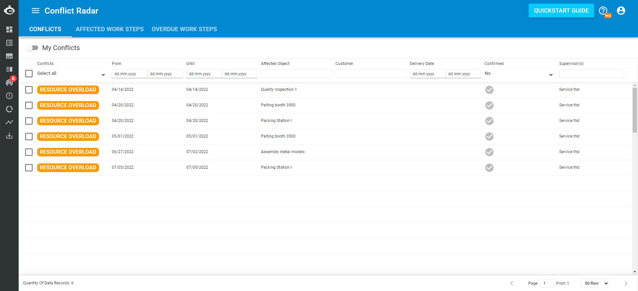Click the Quickstart Guide button
Viewport: 638px width, 291px height.
561,11
